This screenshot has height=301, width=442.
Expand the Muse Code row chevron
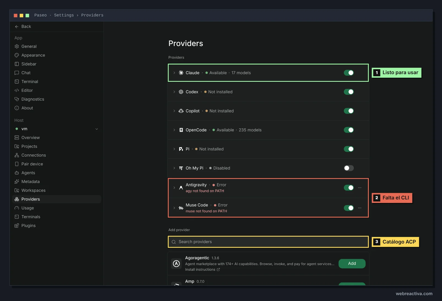(x=174, y=208)
